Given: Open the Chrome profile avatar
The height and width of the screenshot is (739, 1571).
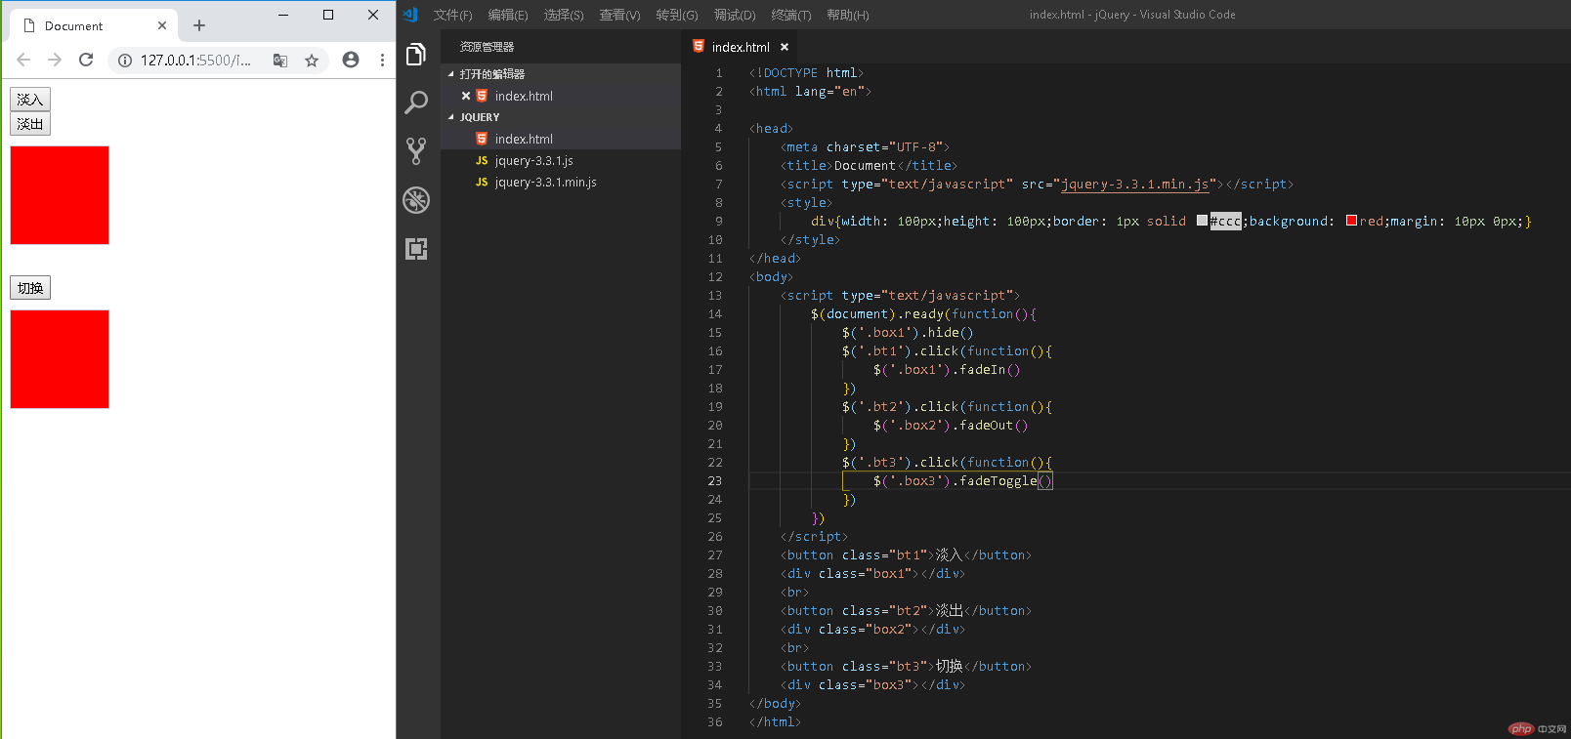Looking at the screenshot, I should (x=351, y=60).
